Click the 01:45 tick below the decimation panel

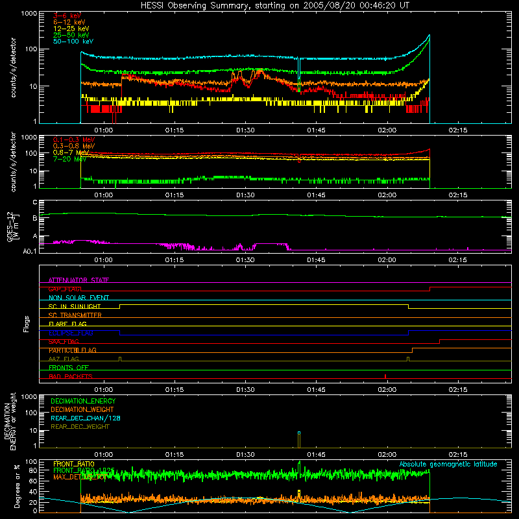[316, 455]
